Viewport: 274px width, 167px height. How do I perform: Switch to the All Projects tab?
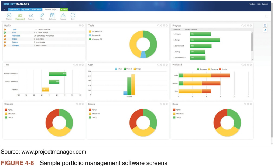(36, 9)
